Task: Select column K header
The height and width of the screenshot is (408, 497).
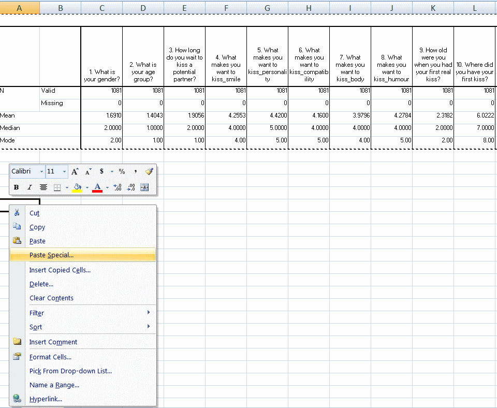Action: 433,8
